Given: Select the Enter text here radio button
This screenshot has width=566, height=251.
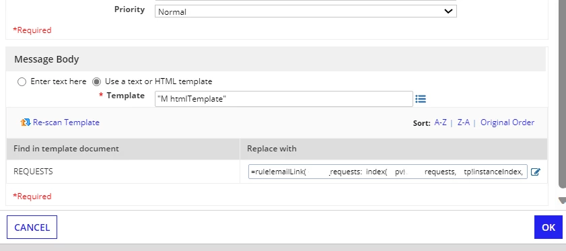Looking at the screenshot, I should tap(22, 81).
